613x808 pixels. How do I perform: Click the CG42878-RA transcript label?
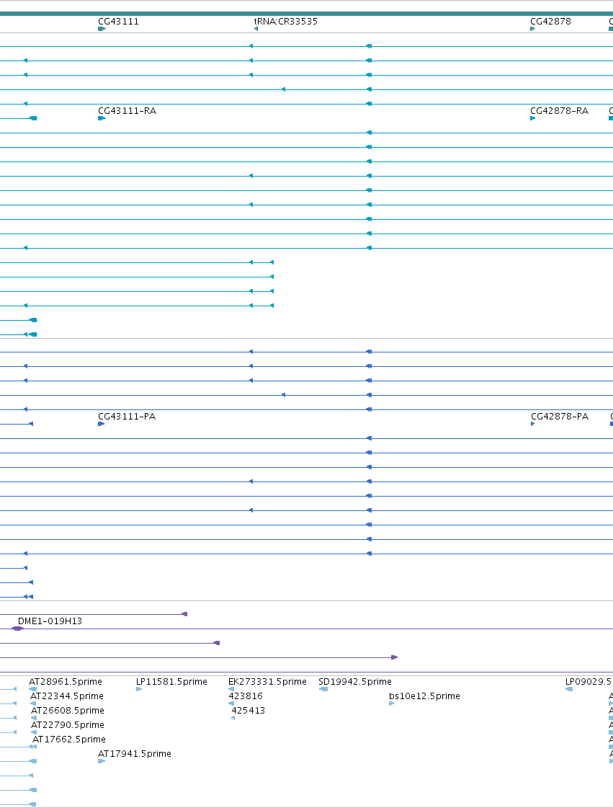coord(560,111)
